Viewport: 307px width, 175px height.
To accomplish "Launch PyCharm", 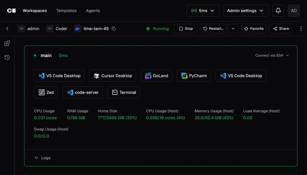I will click(x=194, y=76).
